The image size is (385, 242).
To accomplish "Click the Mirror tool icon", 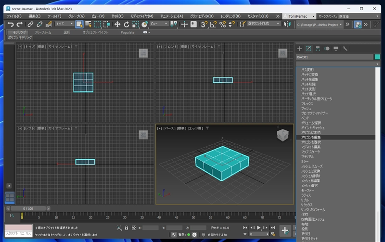I will click(287, 24).
